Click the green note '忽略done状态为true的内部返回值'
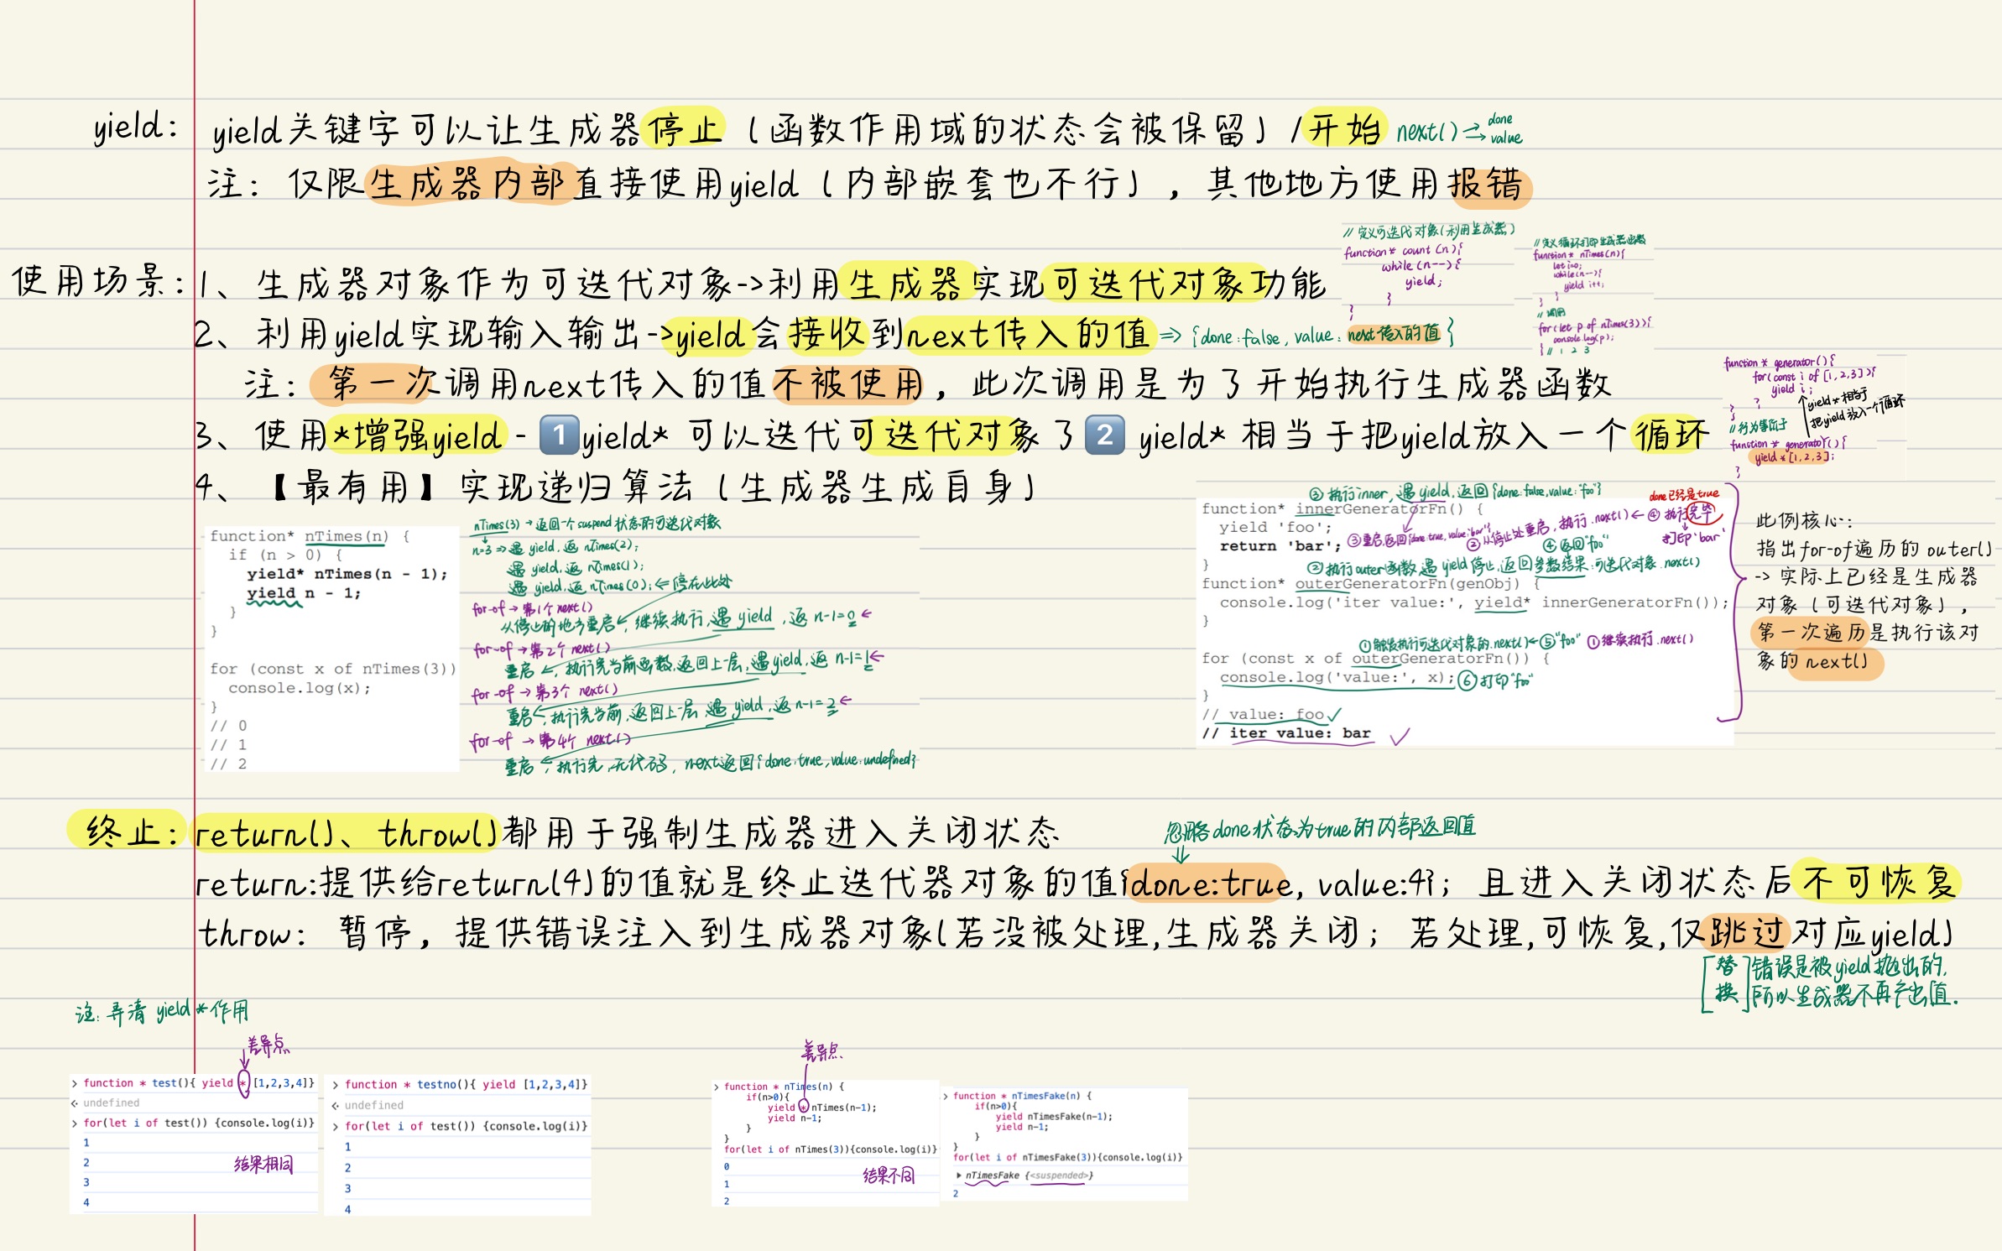2002x1251 pixels. pyautogui.click(x=1319, y=828)
